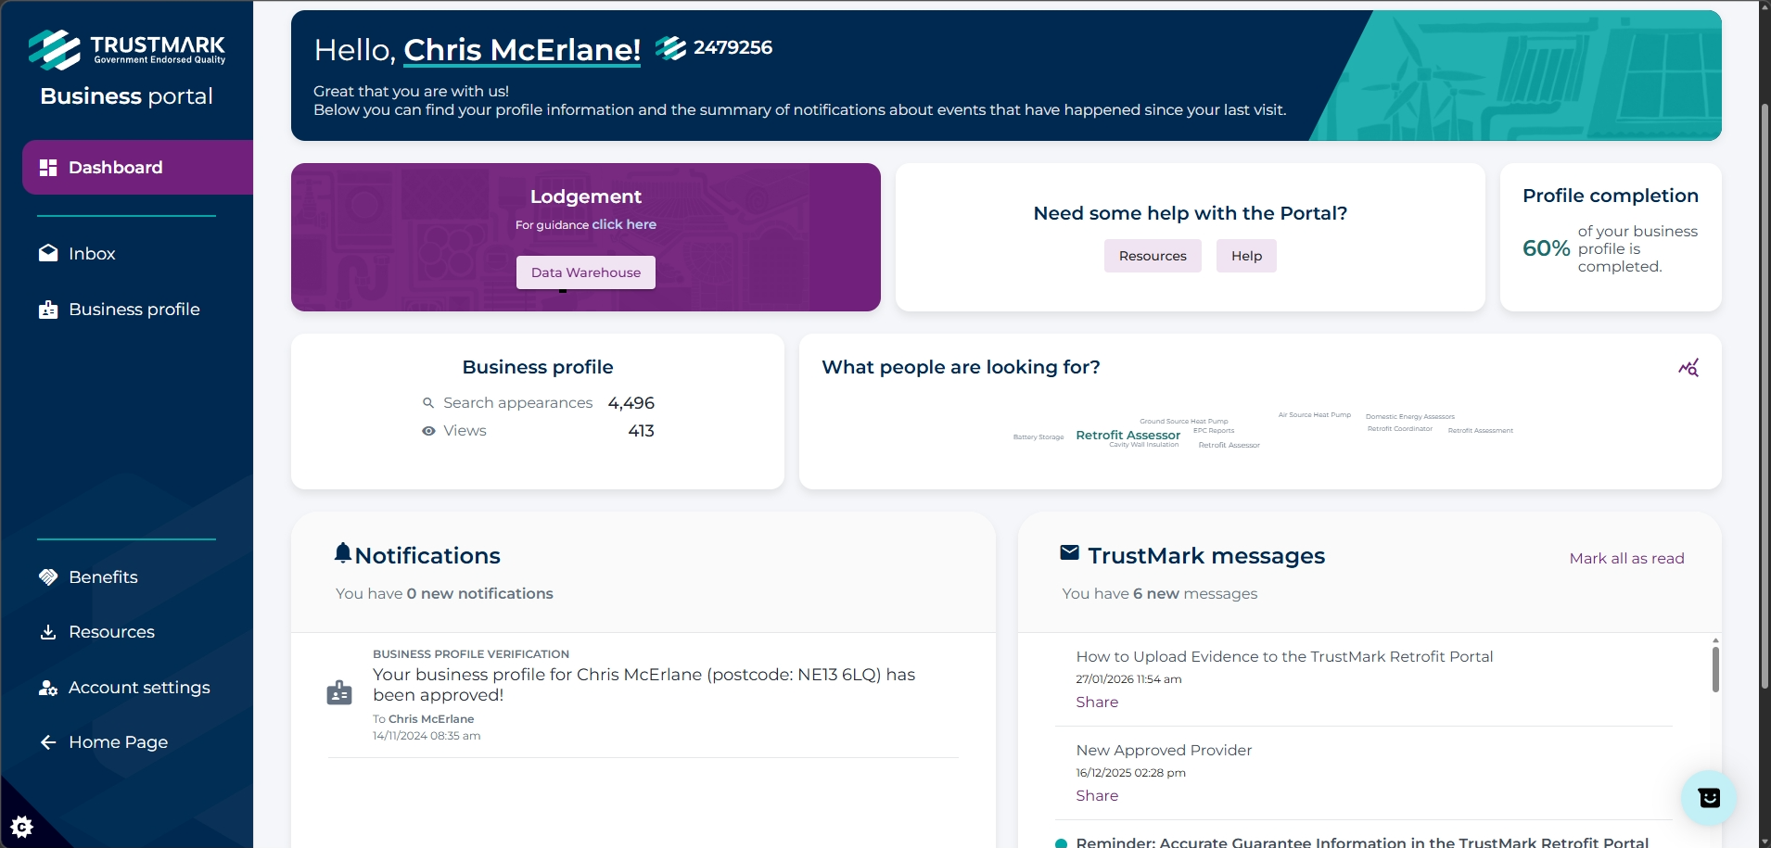This screenshot has width=1771, height=848.
Task: Click 'Ground Source Heat Pump' in the word cloud
Action: coord(1184,422)
